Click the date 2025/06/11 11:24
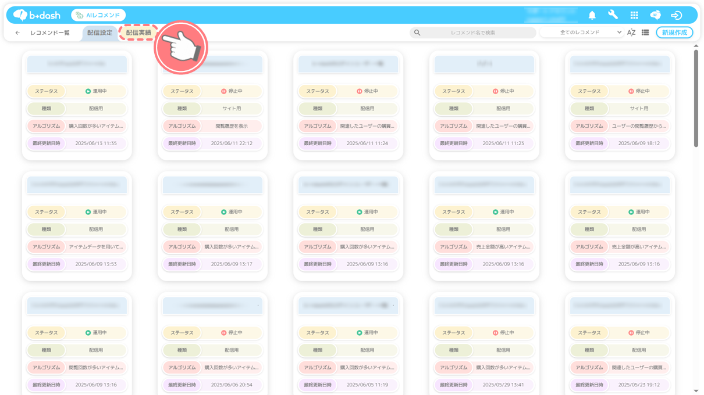The height and width of the screenshot is (395, 704). click(x=367, y=143)
